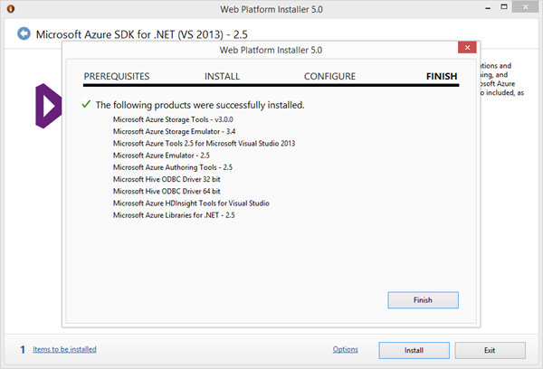The image size is (543, 369).
Task: Select Microsoft Azure Storage Tools - v3.0.0 entry
Action: 172,119
